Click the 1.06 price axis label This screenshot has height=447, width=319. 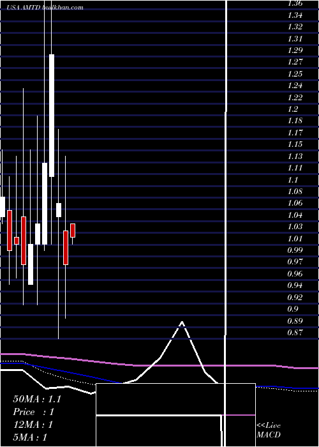[295, 203]
